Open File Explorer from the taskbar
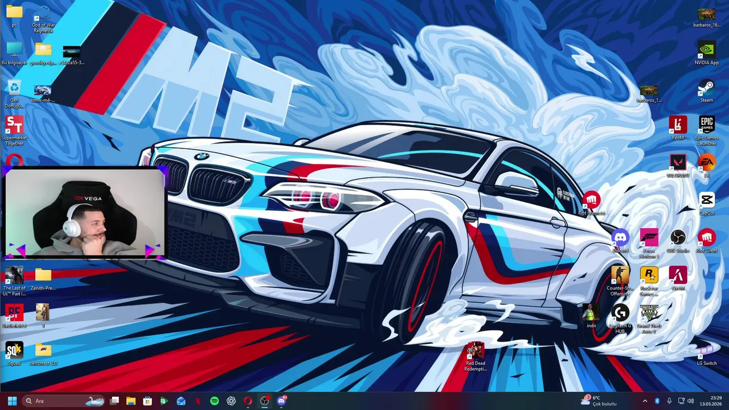The height and width of the screenshot is (410, 729). pos(130,401)
